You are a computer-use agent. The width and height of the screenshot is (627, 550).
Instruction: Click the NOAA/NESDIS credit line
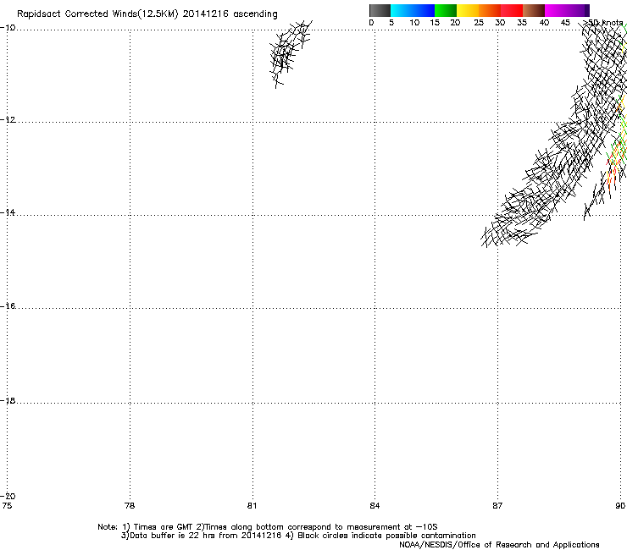click(x=499, y=545)
